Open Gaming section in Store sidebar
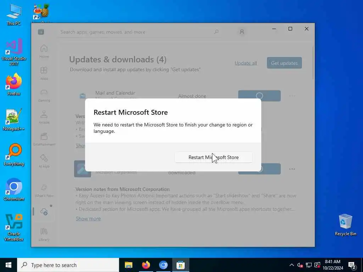 pos(44,95)
